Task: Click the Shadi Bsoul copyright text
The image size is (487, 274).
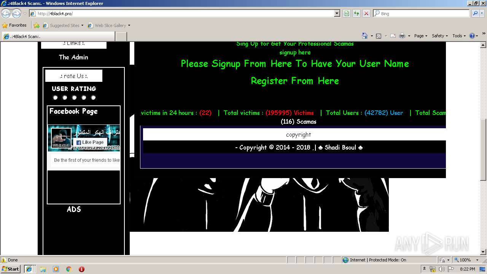Action: point(299,147)
